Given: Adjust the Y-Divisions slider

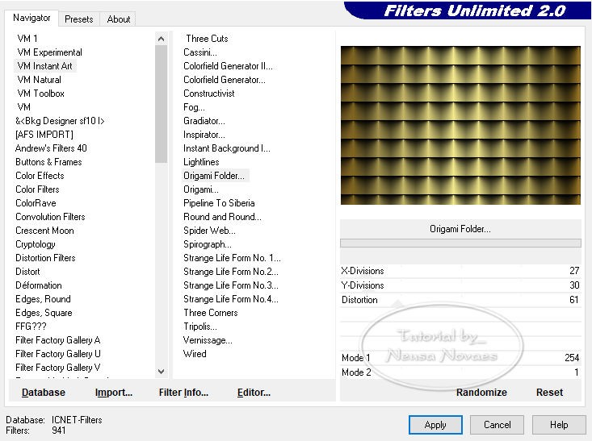Looking at the screenshot, I should (x=460, y=285).
